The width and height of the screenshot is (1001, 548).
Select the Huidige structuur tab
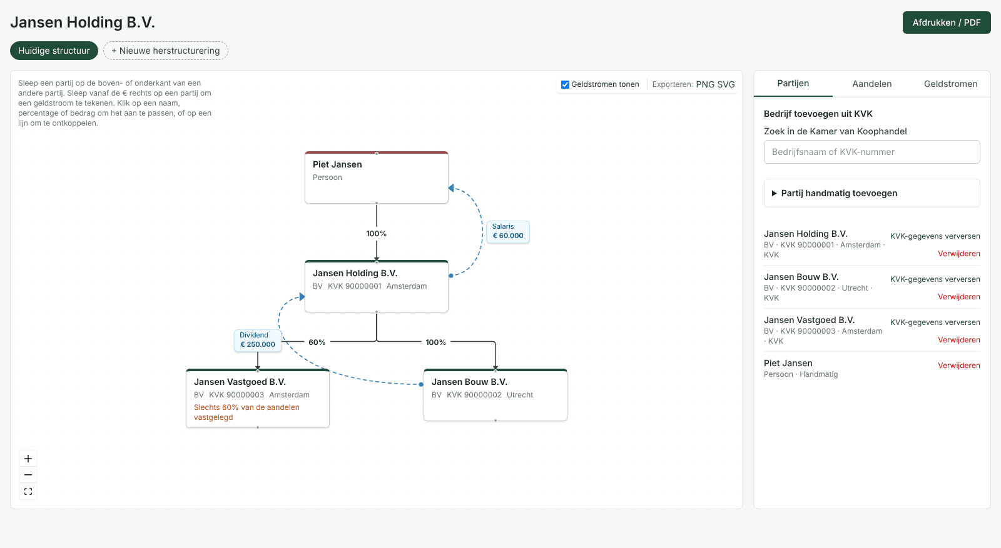point(54,51)
